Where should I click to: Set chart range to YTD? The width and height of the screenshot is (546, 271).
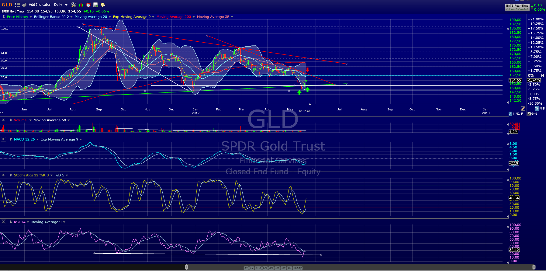point(258,268)
